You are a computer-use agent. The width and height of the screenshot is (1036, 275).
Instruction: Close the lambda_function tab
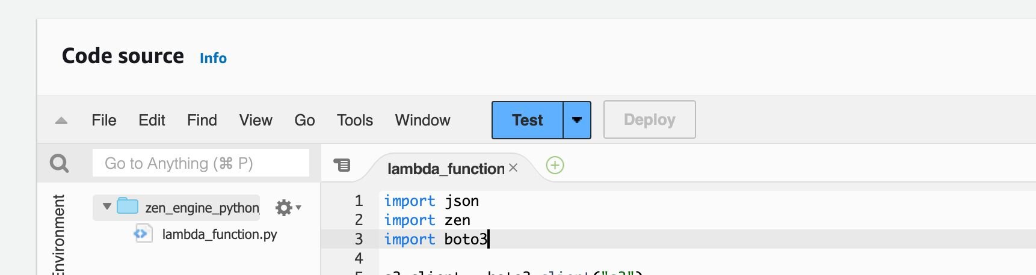coord(513,168)
